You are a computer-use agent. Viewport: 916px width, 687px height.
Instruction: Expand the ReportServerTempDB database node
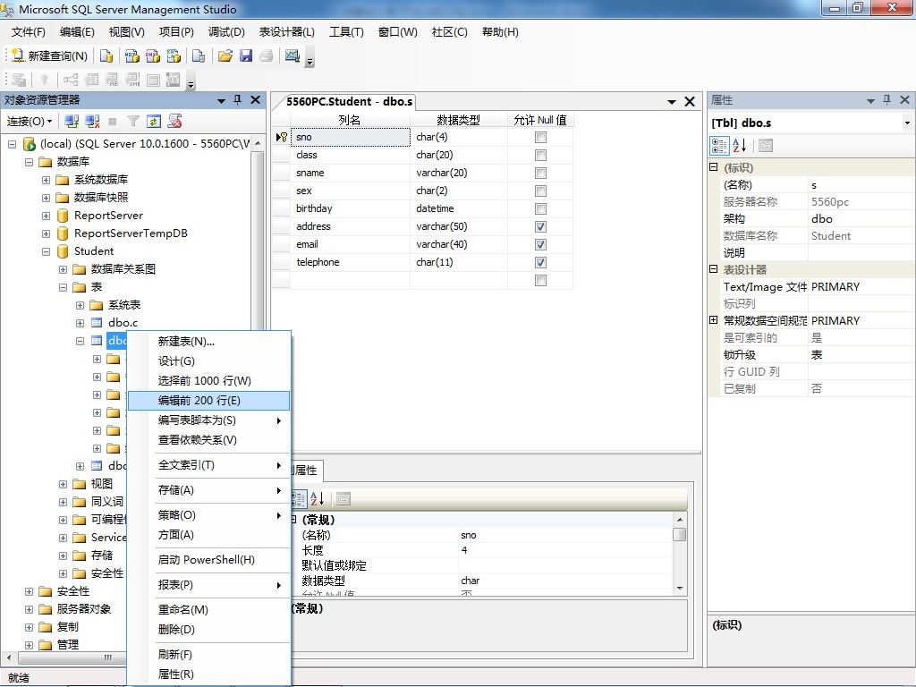(x=46, y=233)
